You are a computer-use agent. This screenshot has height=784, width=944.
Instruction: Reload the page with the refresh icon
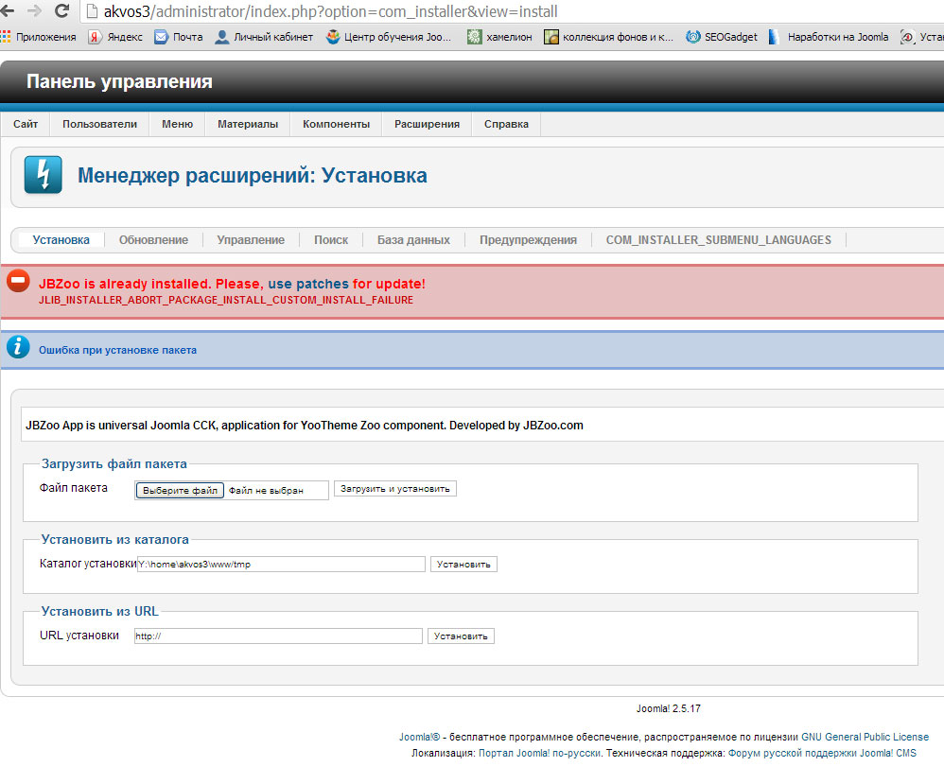tap(61, 10)
